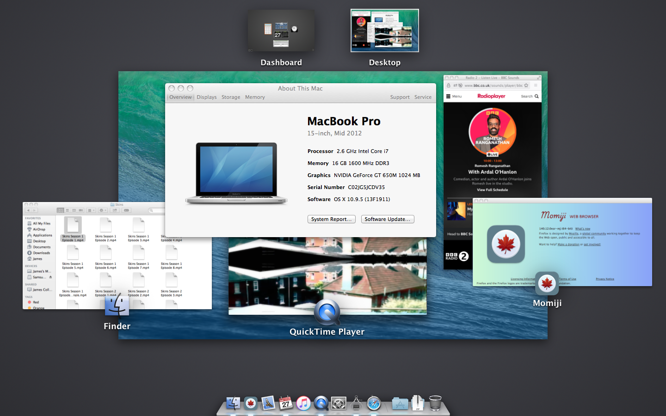
Task: Open Finder from the Dock
Action: [x=233, y=404]
